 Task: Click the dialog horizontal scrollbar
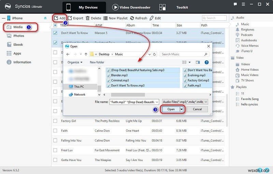(x=128, y=95)
